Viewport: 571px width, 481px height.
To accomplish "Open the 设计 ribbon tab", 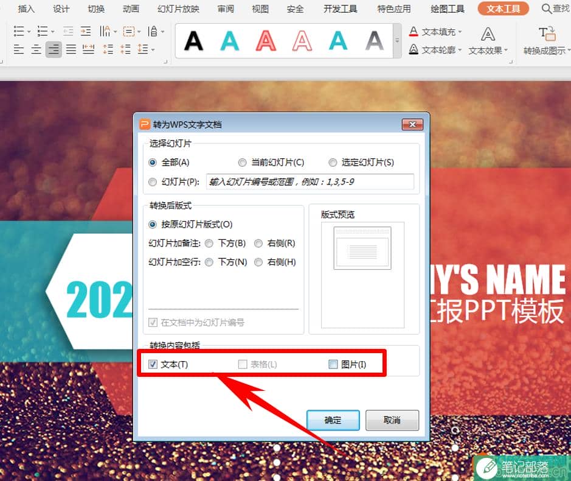I will (61, 9).
